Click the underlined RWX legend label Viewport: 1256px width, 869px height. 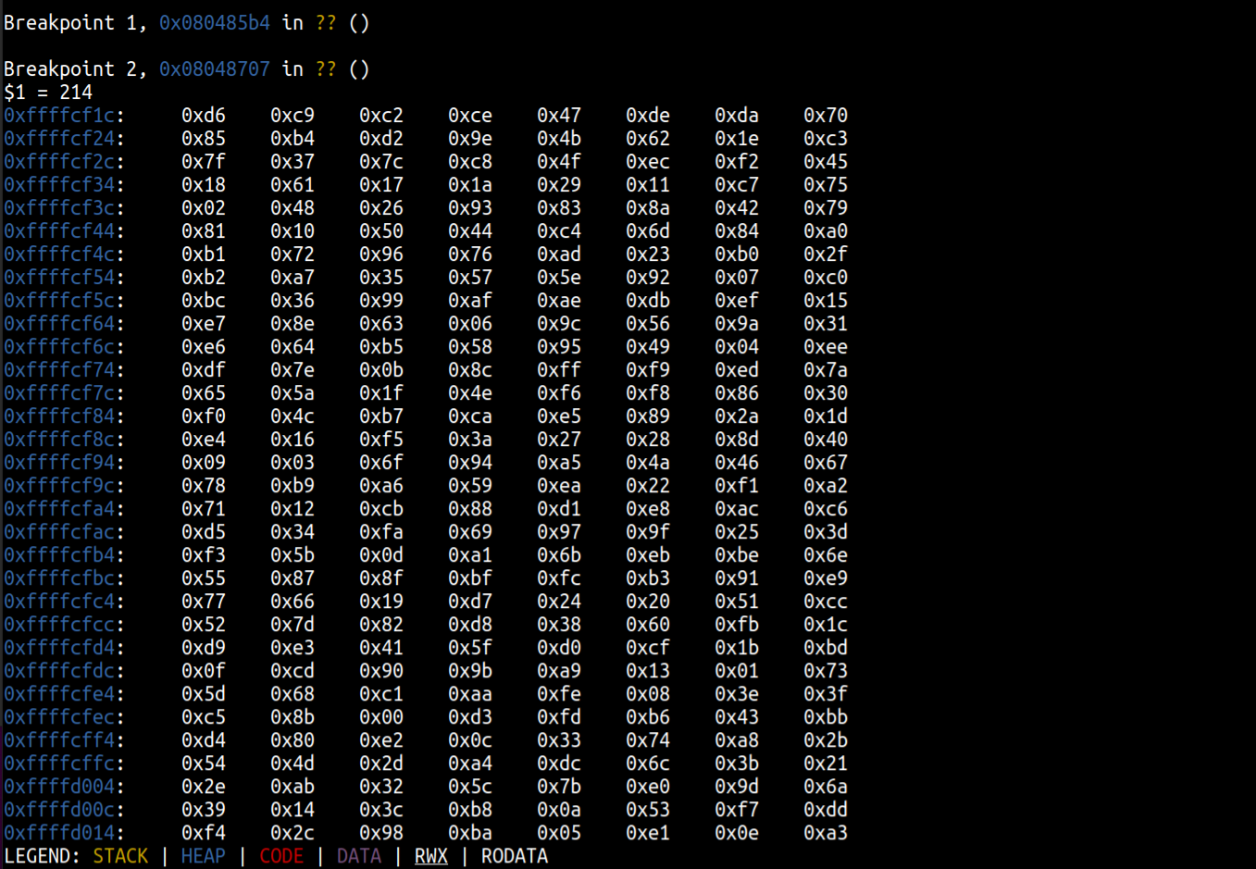[430, 856]
